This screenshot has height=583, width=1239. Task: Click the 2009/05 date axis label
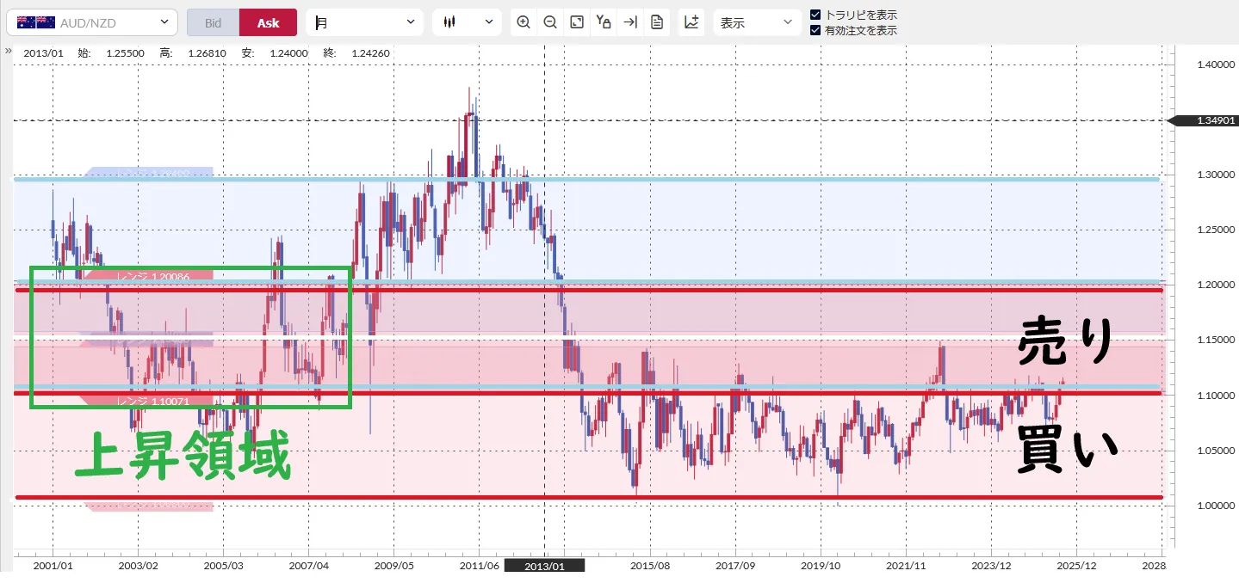pos(394,566)
